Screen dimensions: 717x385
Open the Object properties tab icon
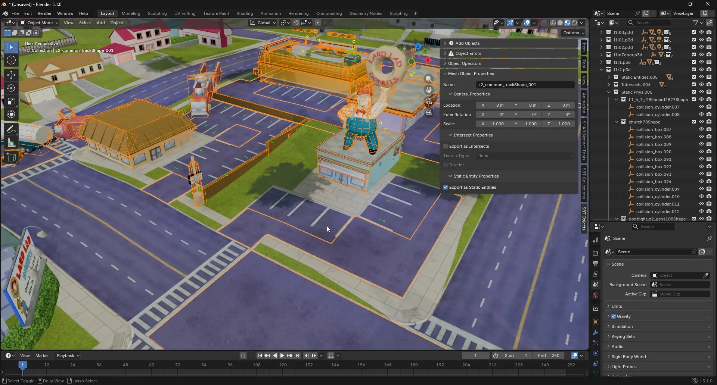596,322
